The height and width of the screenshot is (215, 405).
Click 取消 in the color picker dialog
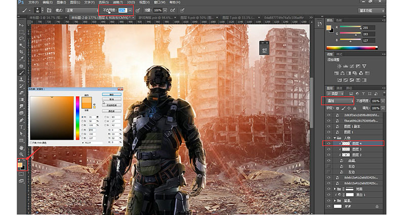tap(111, 99)
